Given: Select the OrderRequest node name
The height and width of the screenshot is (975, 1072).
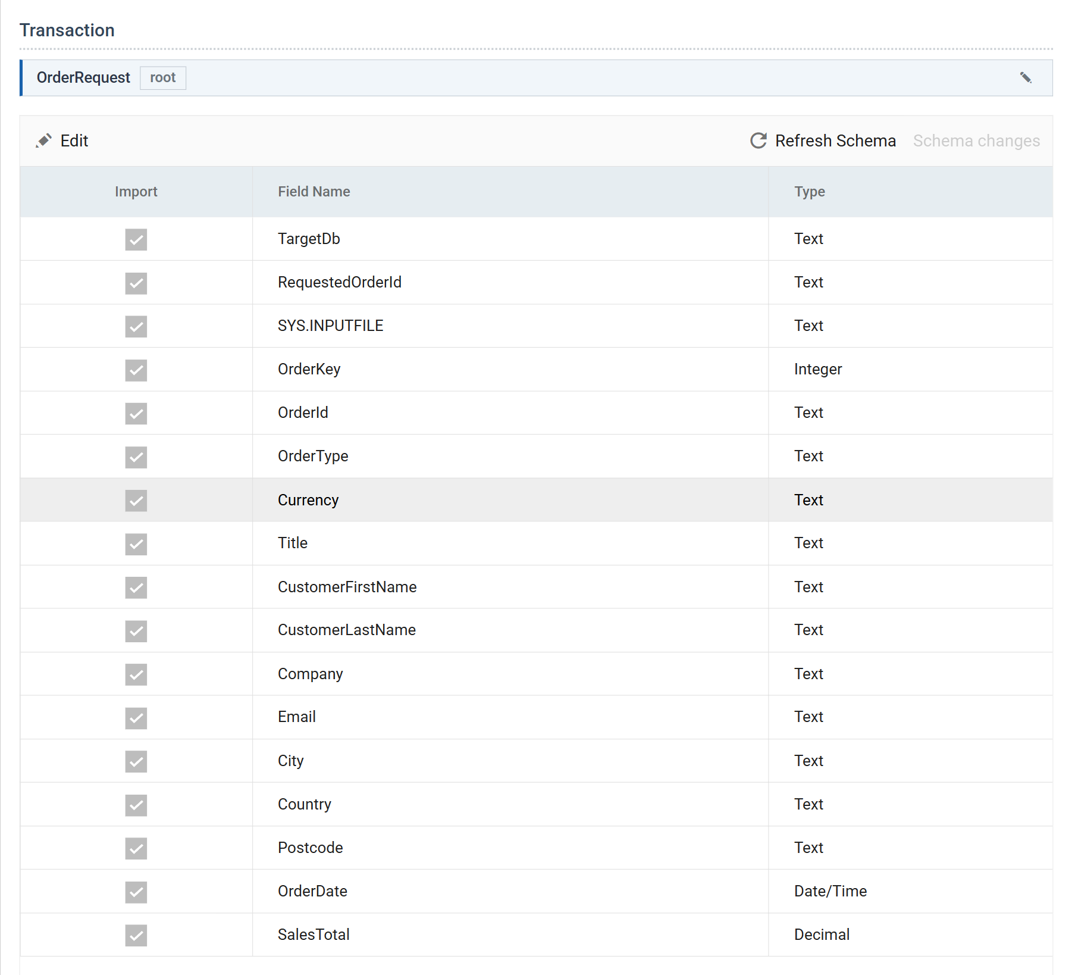Looking at the screenshot, I should coord(83,78).
